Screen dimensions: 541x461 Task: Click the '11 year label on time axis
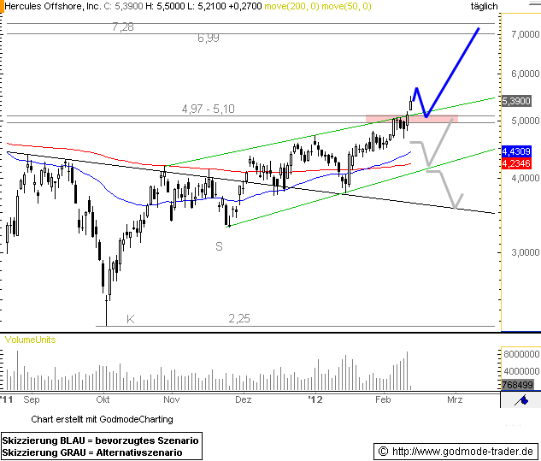point(6,400)
